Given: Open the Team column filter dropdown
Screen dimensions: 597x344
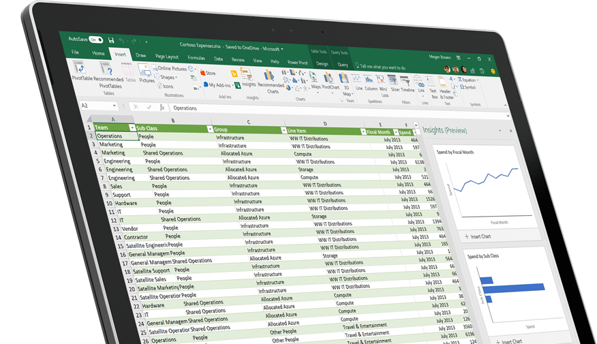Looking at the screenshot, I should pos(131,128).
